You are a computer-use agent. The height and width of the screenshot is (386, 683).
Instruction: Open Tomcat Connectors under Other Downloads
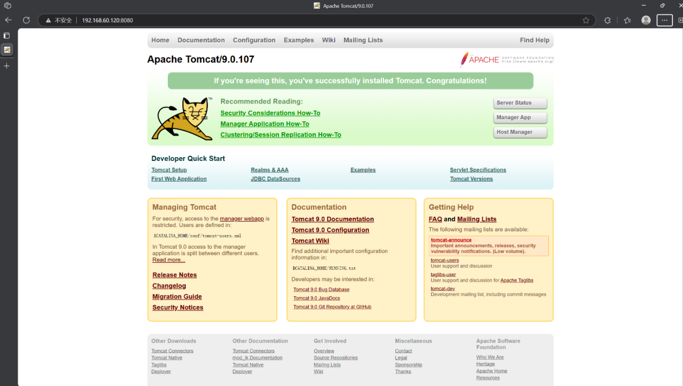(172, 351)
